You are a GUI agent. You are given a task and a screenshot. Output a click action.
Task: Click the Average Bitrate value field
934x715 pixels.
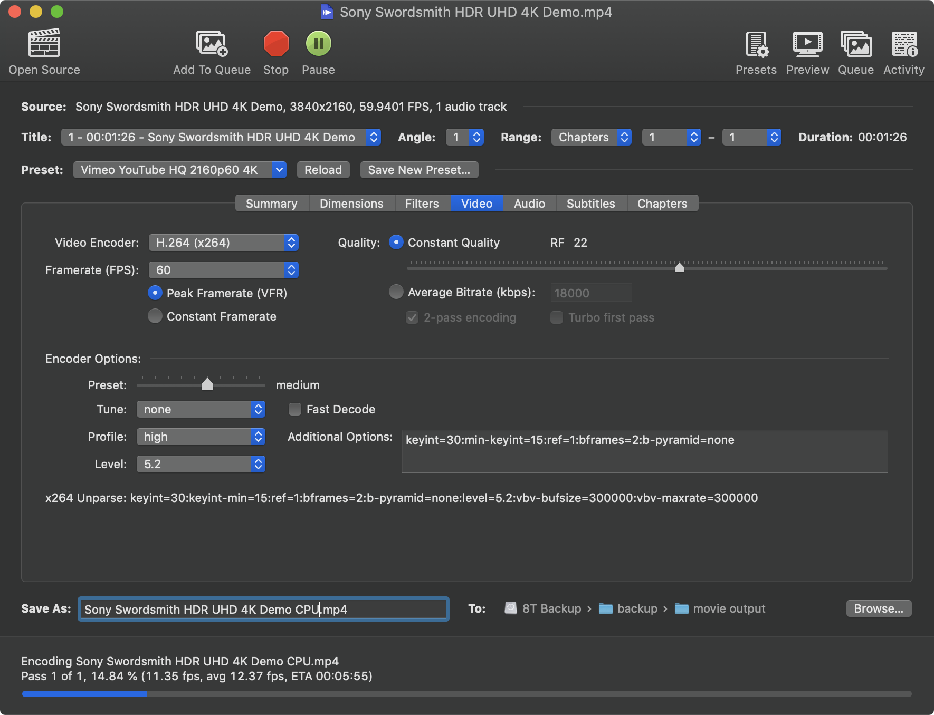(591, 293)
